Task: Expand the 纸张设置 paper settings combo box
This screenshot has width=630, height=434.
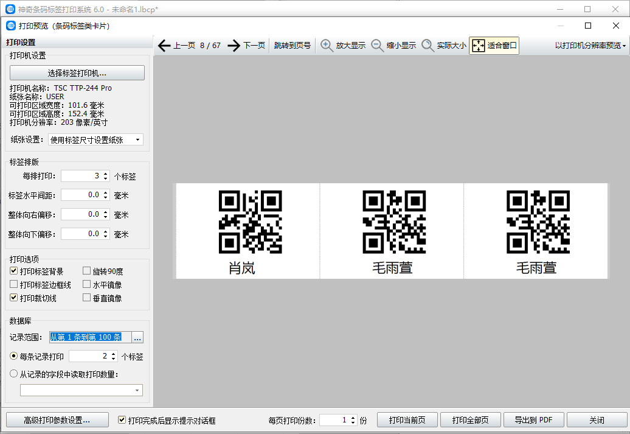Action: point(138,139)
